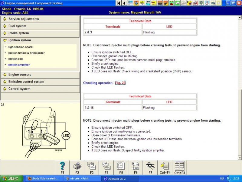Select Ignition amplifier item
The width and height of the screenshot is (242, 182).
pos(19,65)
